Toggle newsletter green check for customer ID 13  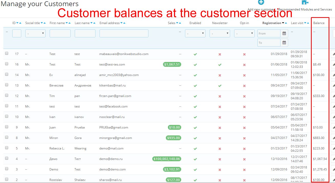(220, 86)
